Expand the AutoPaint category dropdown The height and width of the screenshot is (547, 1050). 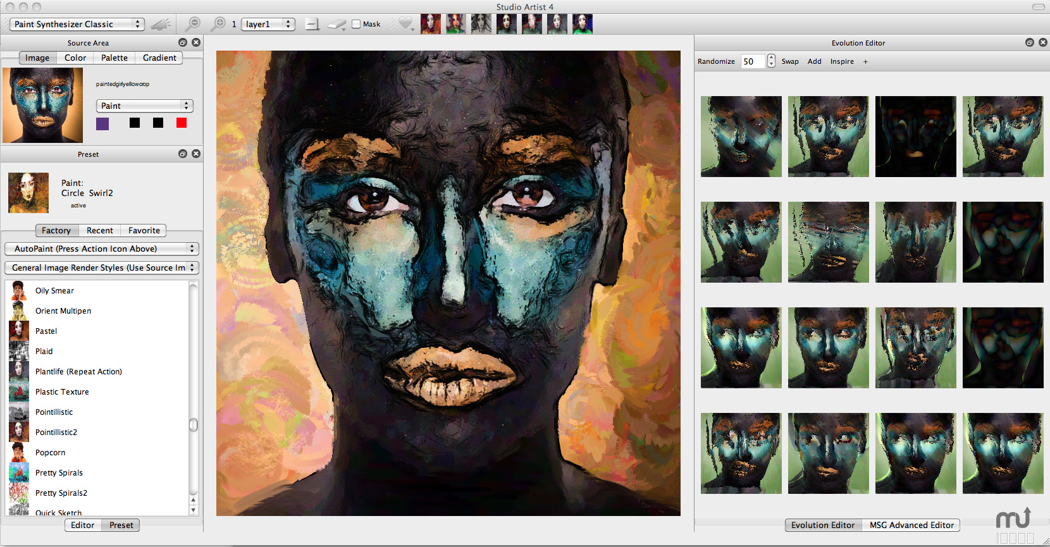pos(102,249)
